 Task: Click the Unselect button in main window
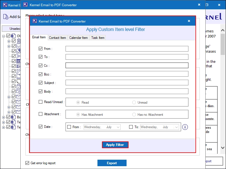point(11,29)
